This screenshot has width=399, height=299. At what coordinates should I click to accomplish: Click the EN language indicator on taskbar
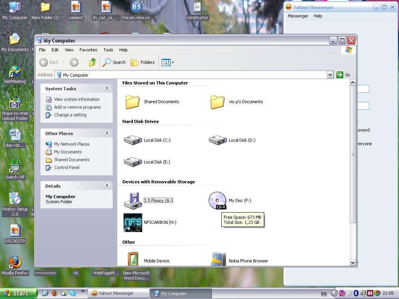pyautogui.click(x=324, y=294)
